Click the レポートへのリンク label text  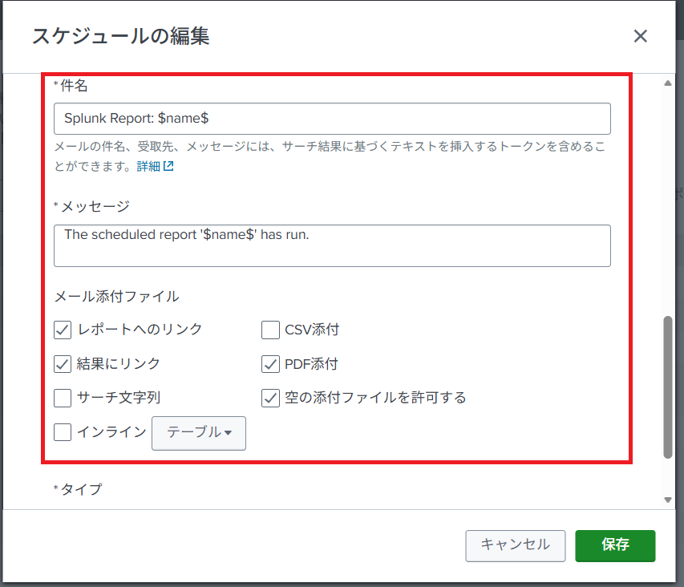[140, 330]
